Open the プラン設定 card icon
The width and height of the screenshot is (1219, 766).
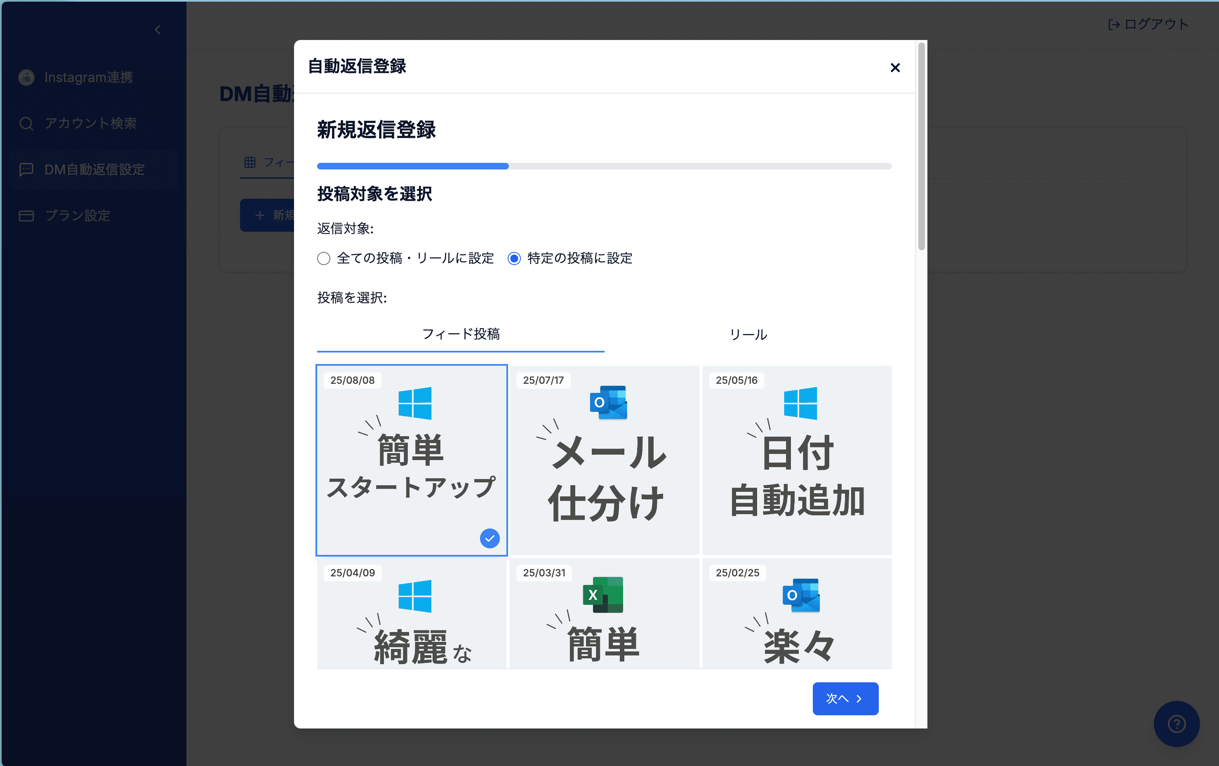tap(26, 216)
